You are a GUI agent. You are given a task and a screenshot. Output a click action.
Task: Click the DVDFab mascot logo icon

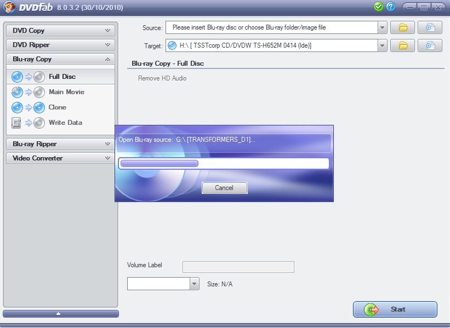[9, 7]
